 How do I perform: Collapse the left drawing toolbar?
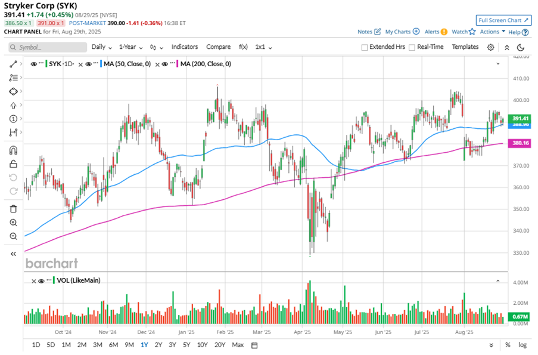pos(13,254)
